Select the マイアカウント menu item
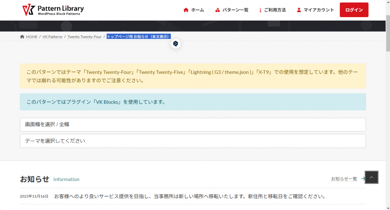 click(x=318, y=10)
